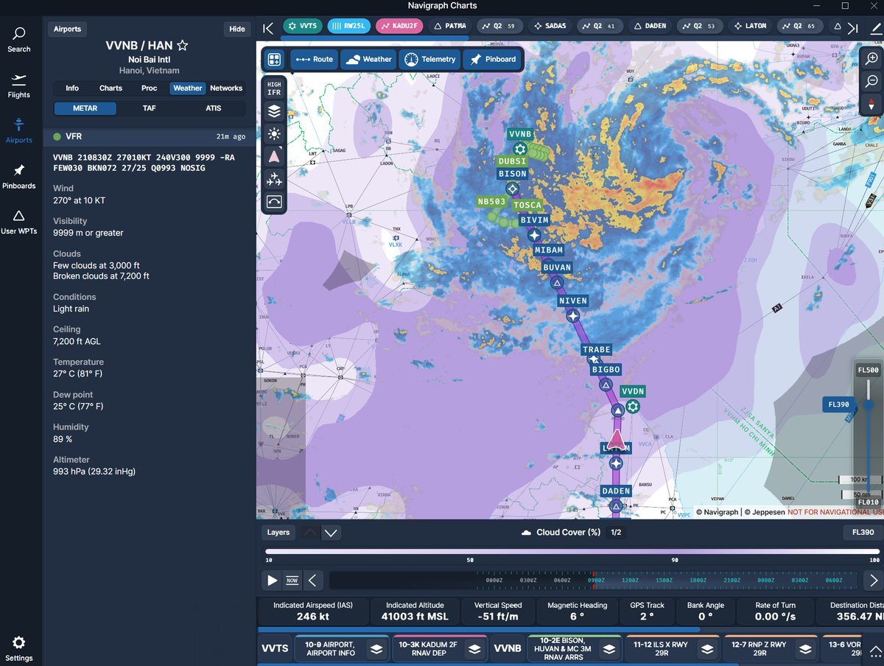The width and height of the screenshot is (884, 666).
Task: Jump the weather timeline to NOW
Action: coord(292,581)
